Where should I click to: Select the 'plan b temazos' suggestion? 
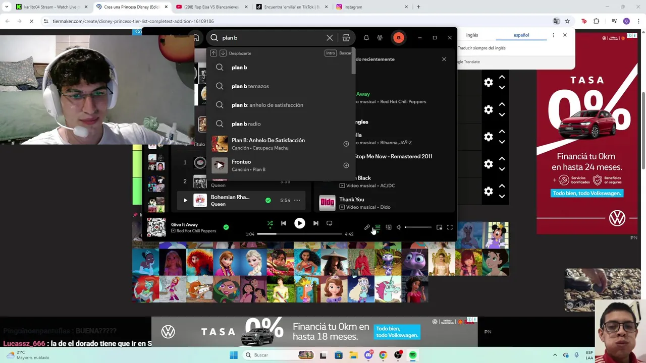(281, 86)
